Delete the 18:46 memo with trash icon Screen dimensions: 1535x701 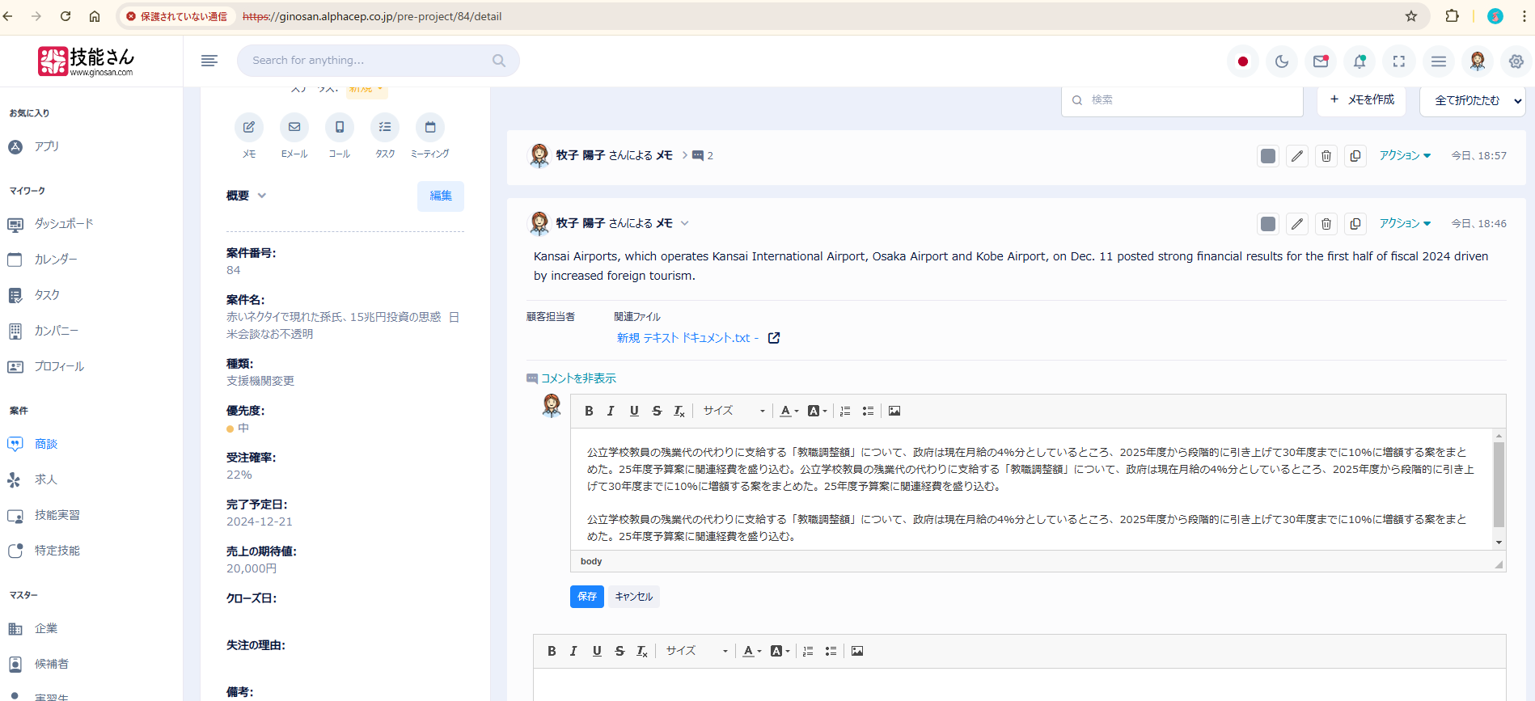[1326, 224]
